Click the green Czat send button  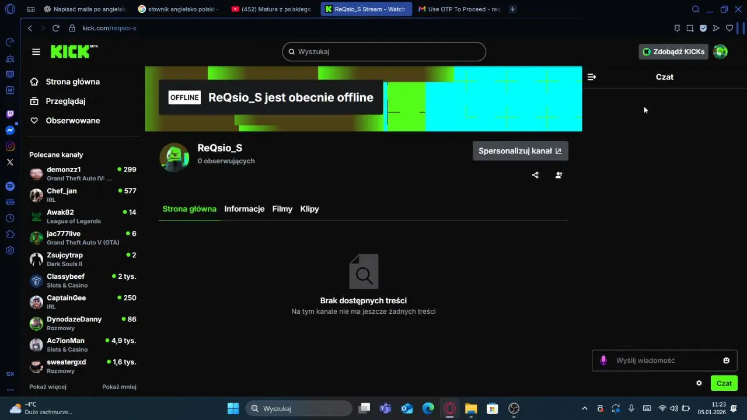[724, 383]
